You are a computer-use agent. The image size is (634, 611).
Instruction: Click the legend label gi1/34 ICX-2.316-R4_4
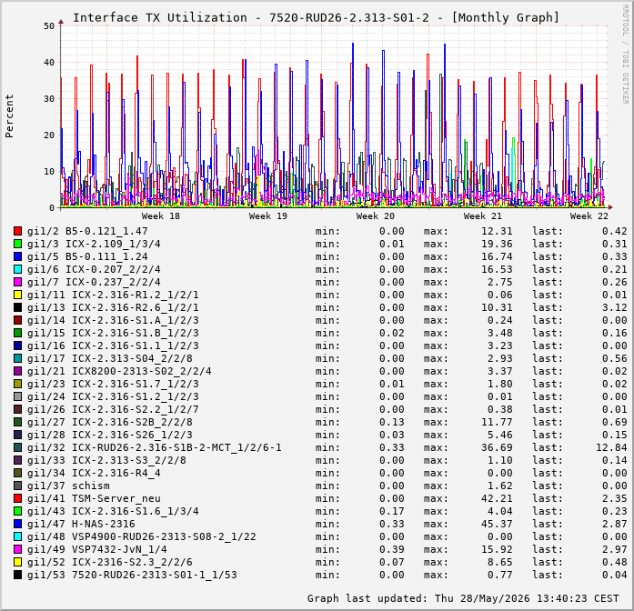[x=94, y=473]
